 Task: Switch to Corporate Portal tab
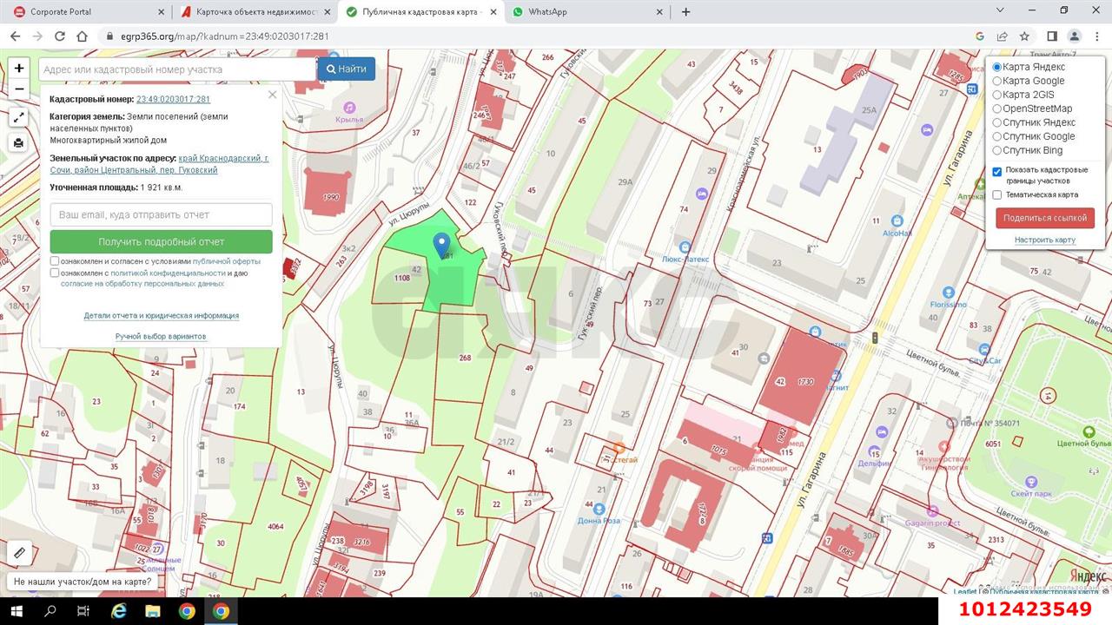point(61,12)
